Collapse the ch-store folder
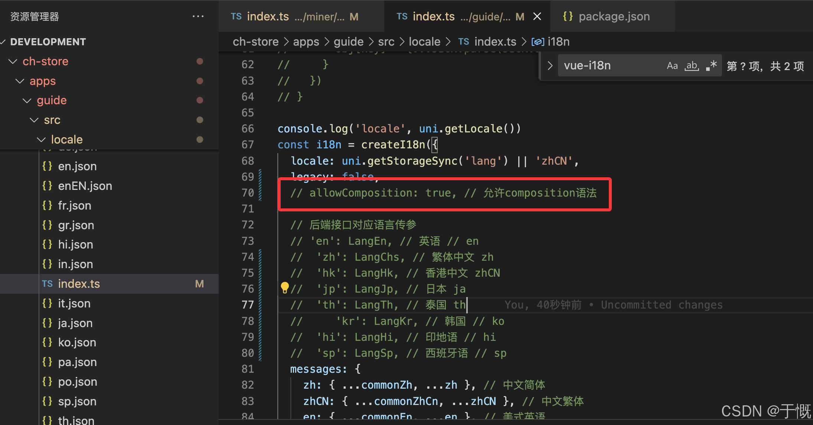 [x=13, y=61]
